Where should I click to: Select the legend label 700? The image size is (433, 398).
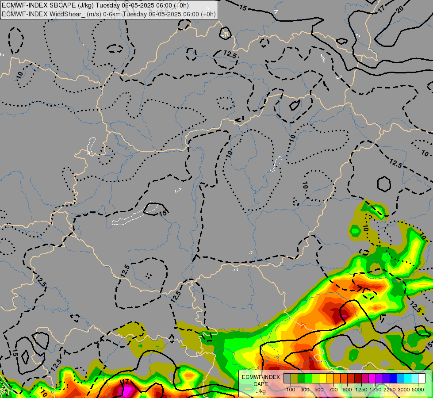[333, 390]
